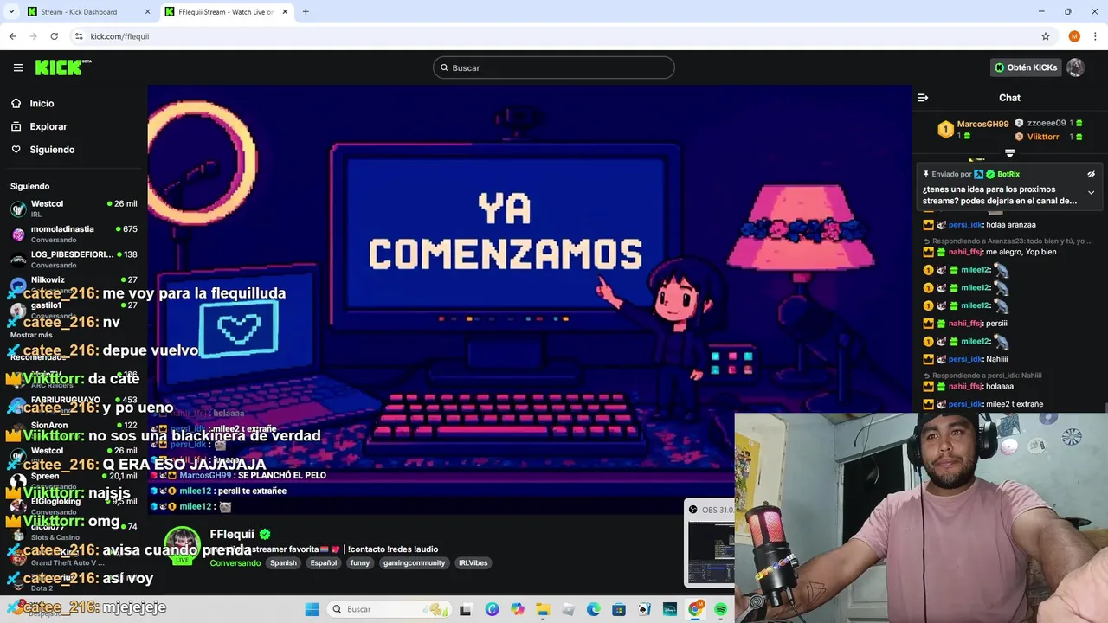Toggle the Kick sidebar hamburger menu

click(x=18, y=67)
